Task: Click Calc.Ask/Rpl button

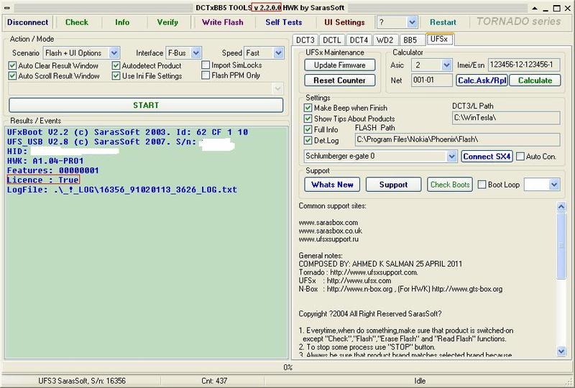Action: pyautogui.click(x=482, y=80)
